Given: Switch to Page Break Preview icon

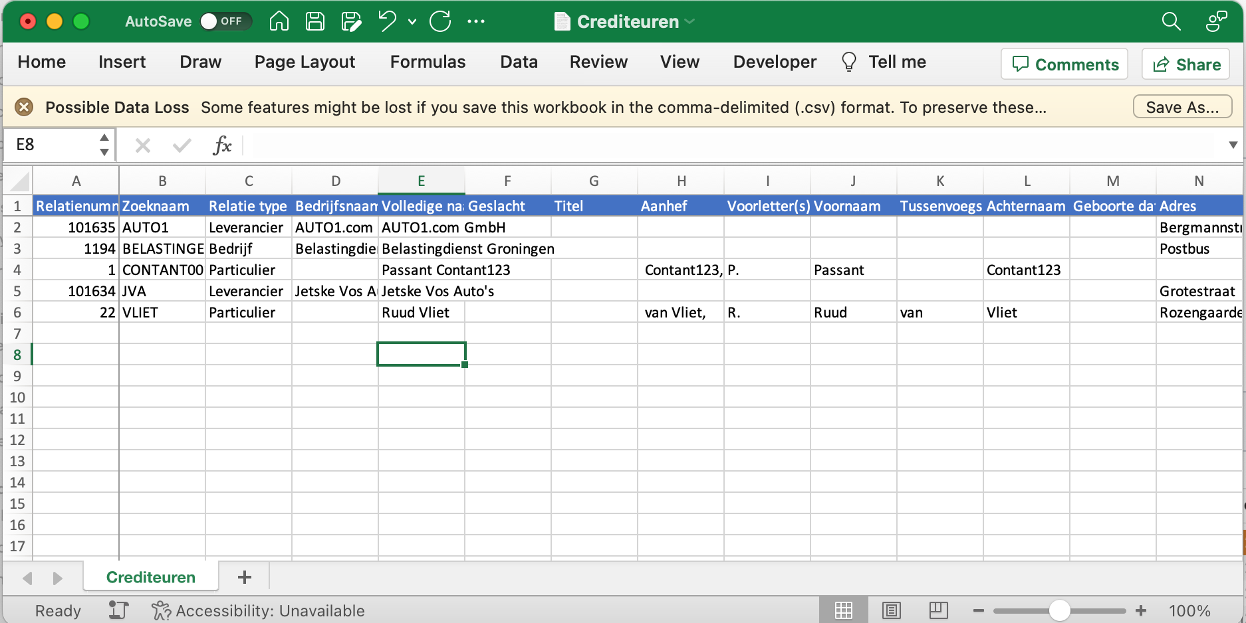Looking at the screenshot, I should coord(938,610).
